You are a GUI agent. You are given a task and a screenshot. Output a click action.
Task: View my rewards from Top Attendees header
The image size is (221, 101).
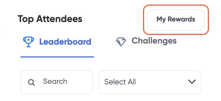176,20
